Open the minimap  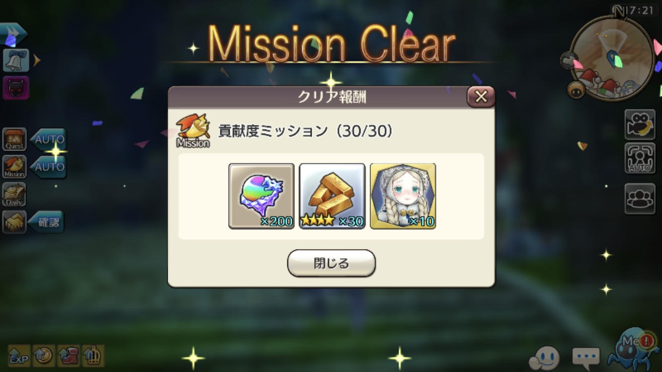[612, 57]
